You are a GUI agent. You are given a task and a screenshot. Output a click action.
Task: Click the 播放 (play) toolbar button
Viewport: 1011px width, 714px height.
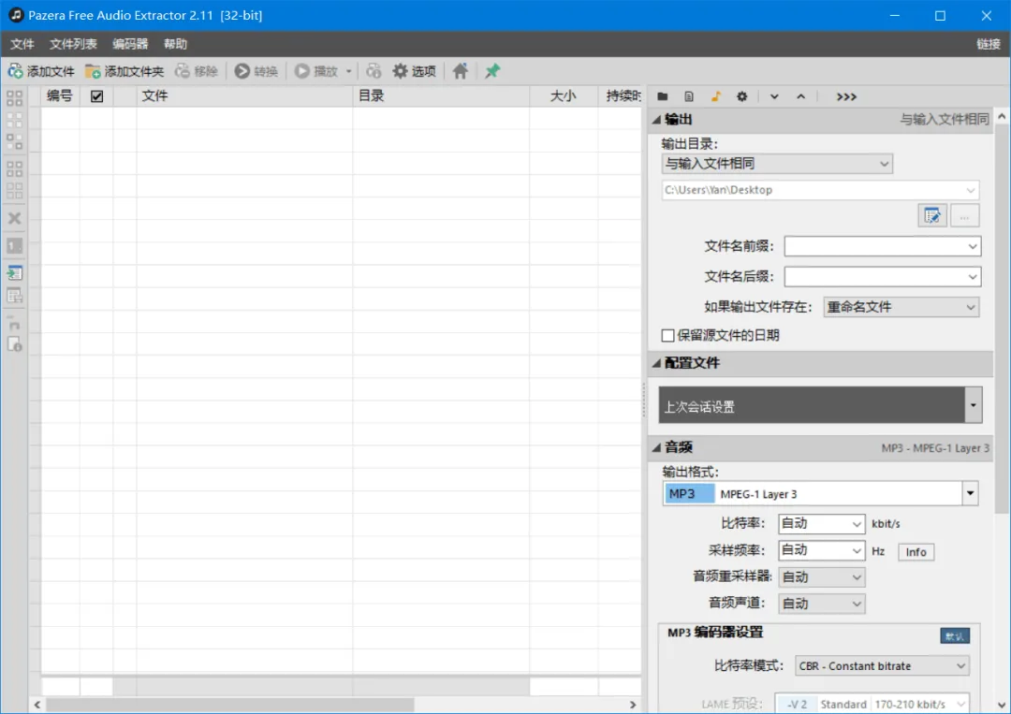316,71
